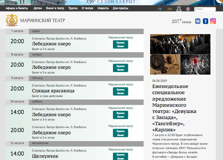The width and height of the screenshot is (223, 160).
Task: Open the Новости menu item
Action: coord(103,8)
